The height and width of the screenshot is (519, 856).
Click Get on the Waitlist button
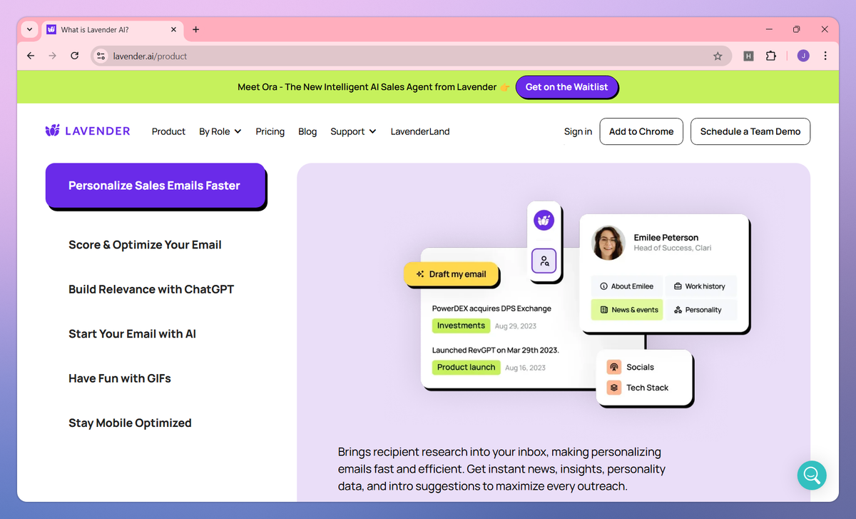(x=566, y=87)
